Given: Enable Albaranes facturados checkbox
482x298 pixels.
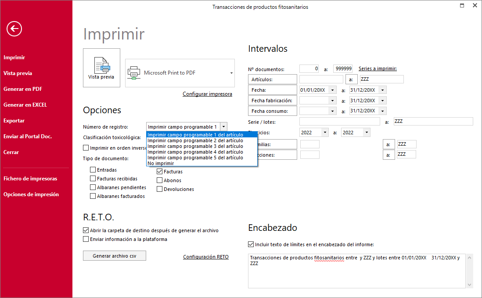Looking at the screenshot, I should [93, 196].
